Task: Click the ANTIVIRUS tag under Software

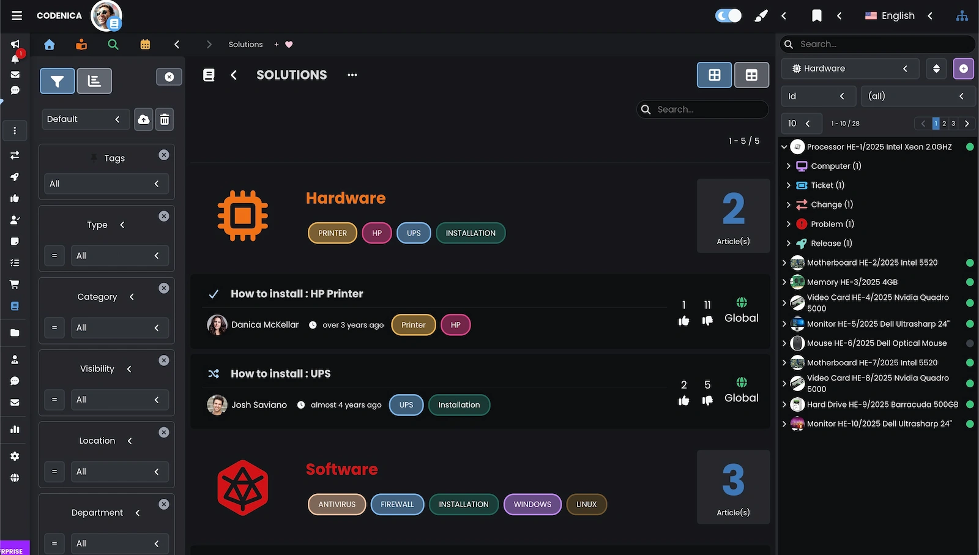Action: tap(337, 505)
